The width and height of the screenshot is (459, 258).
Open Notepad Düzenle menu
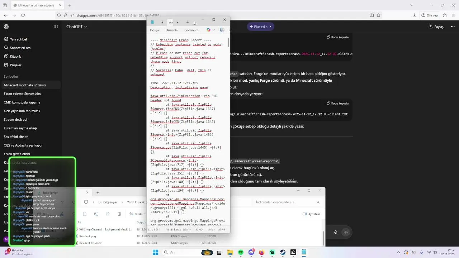click(171, 30)
